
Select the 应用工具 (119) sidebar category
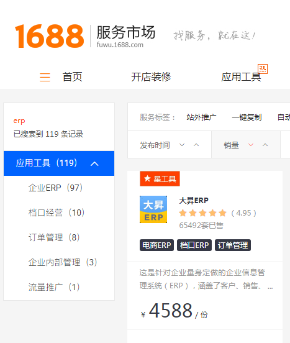tap(59, 163)
